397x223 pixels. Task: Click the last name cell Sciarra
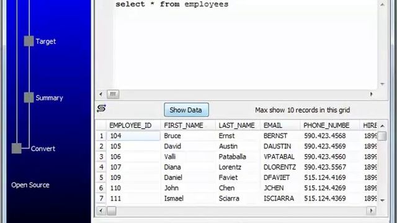click(238, 198)
